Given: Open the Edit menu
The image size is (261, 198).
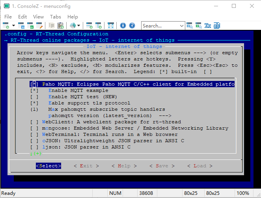Looking at the screenshot, I should click(22, 17).
